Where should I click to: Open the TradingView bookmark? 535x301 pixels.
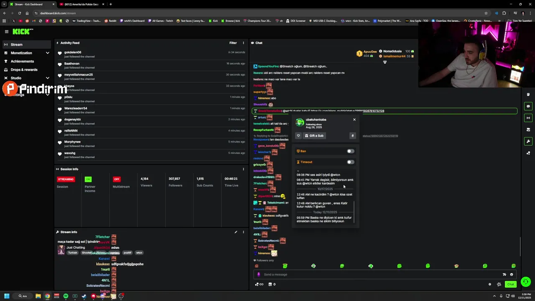[x=87, y=20]
